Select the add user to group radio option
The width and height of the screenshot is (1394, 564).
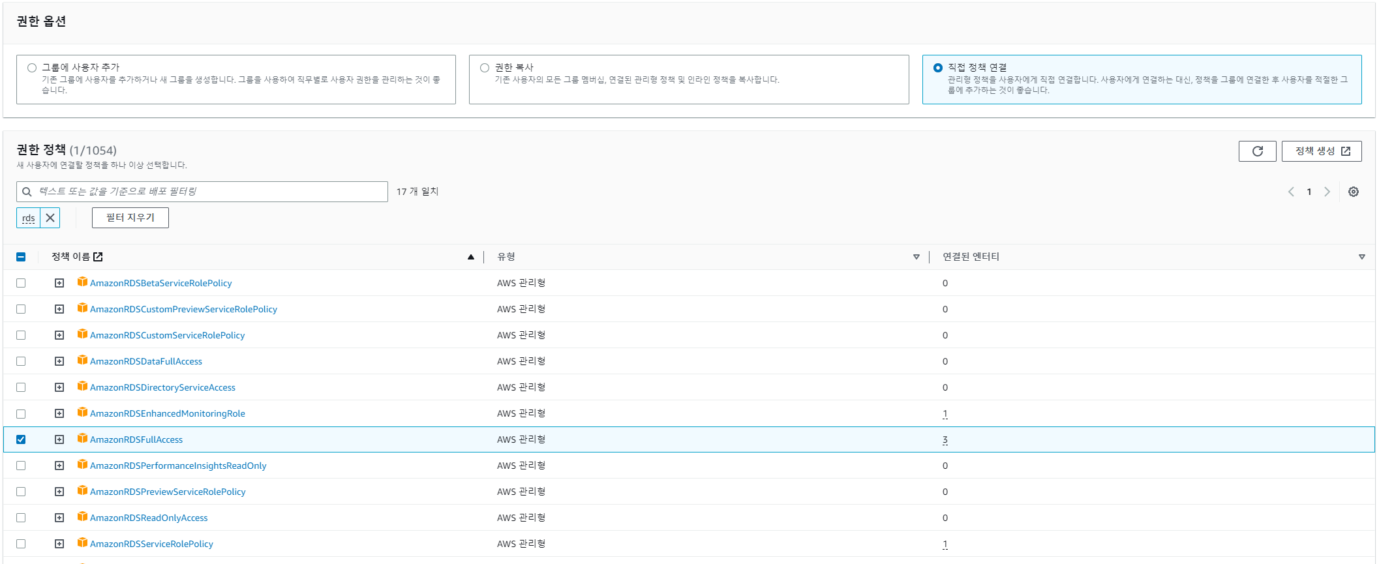click(32, 68)
